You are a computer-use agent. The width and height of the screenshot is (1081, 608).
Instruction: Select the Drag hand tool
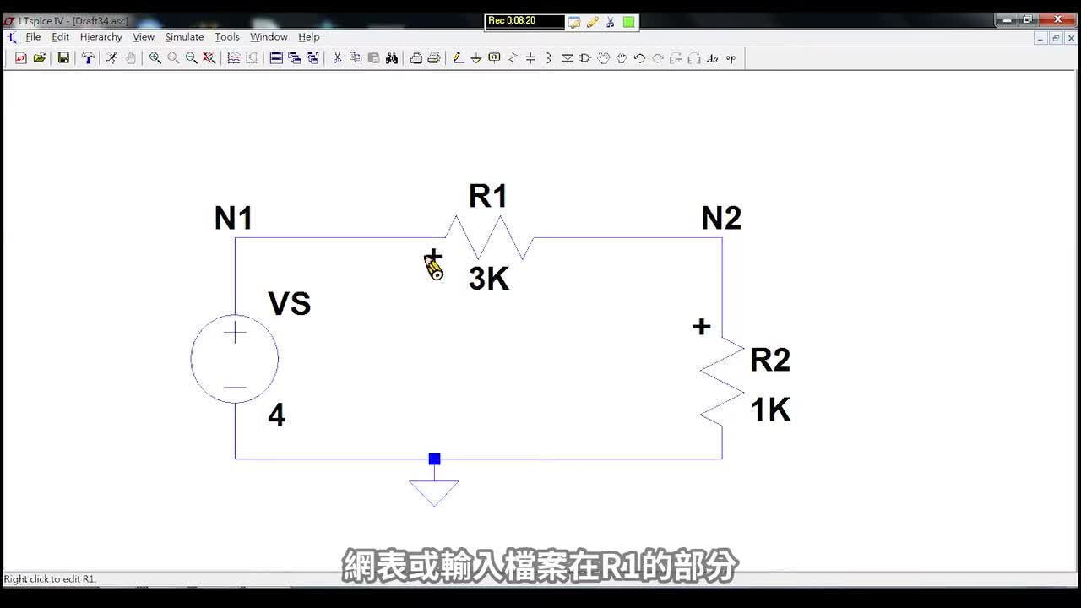pyautogui.click(x=622, y=58)
